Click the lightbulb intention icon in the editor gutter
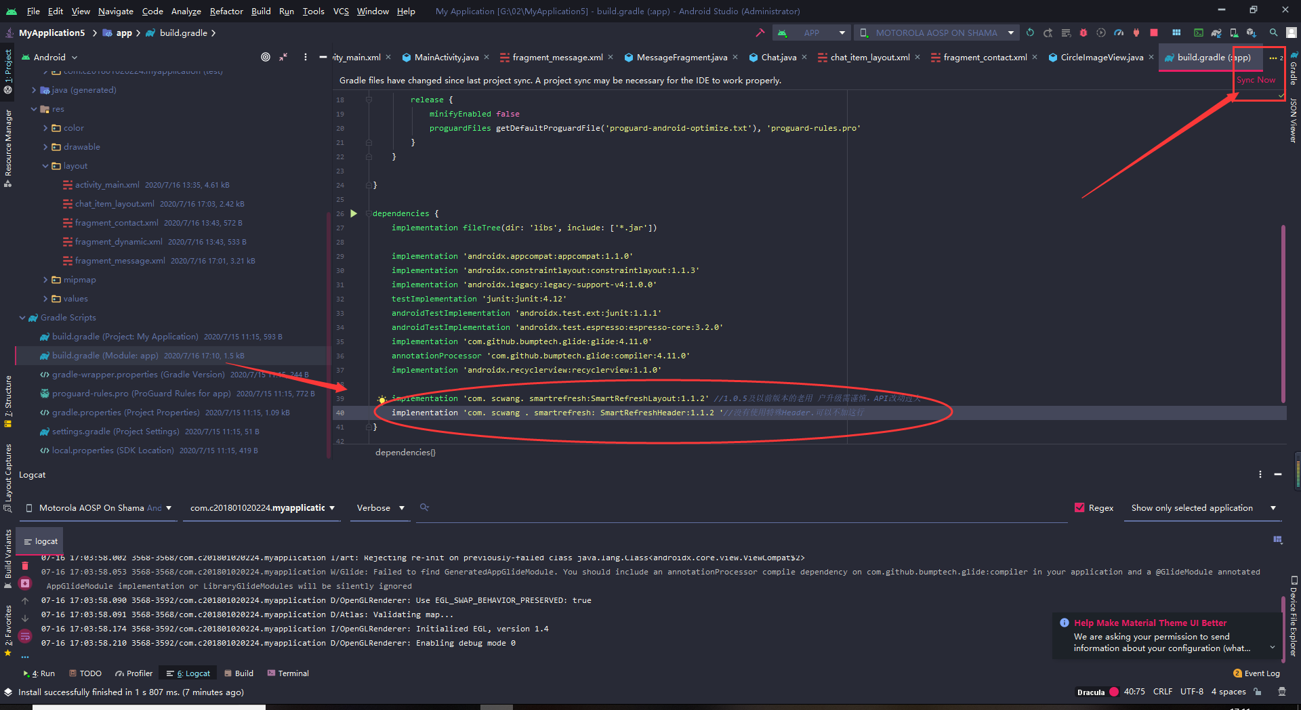1301x710 pixels. pos(381,399)
